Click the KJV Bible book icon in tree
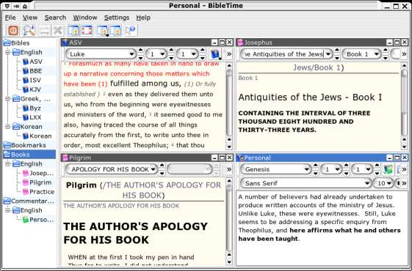 pyautogui.click(x=26, y=89)
